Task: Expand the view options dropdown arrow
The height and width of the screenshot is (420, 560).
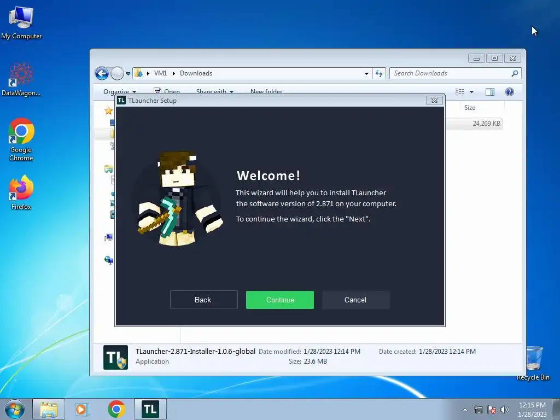Action: click(471, 92)
